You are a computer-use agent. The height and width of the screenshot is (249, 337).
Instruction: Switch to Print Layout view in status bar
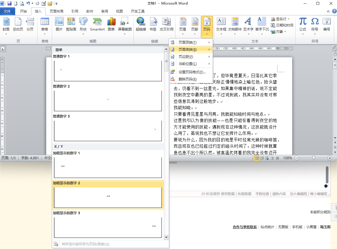click(x=256, y=158)
